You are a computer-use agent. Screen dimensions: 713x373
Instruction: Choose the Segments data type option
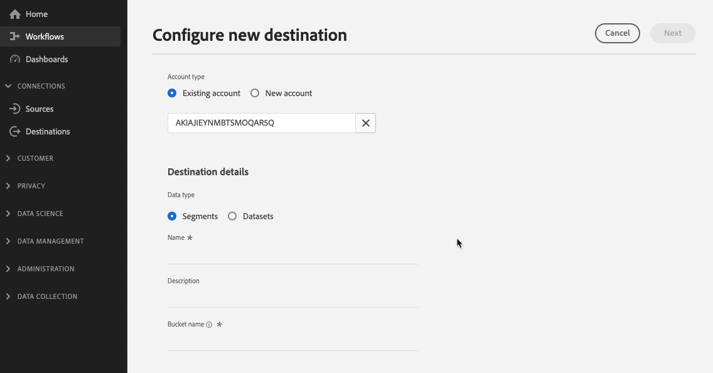(172, 217)
